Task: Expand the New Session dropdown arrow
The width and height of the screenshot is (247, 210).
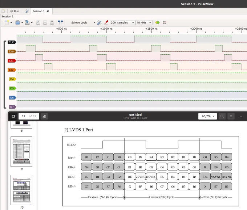Action: click(11, 22)
